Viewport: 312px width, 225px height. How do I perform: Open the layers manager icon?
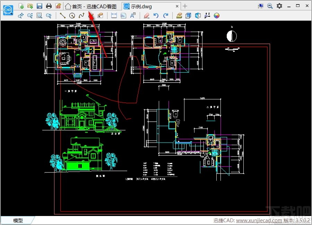(x=179, y=16)
